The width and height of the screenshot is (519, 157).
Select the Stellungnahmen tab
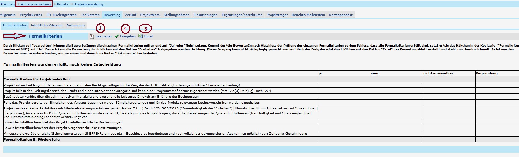[176, 15]
